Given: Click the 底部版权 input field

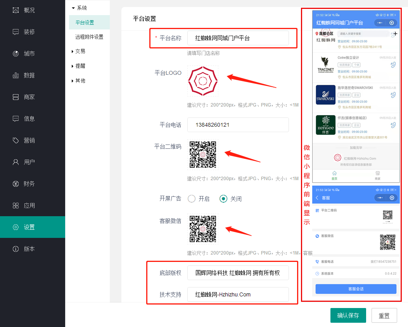Looking at the screenshot, I should (x=238, y=273).
